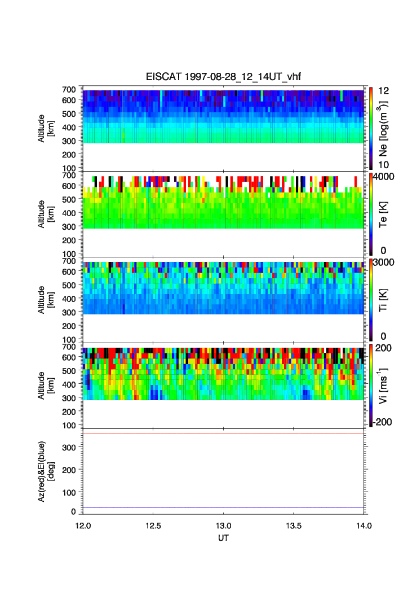Click the 700 altitude tick of the Ne panel

pyautogui.click(x=69, y=90)
